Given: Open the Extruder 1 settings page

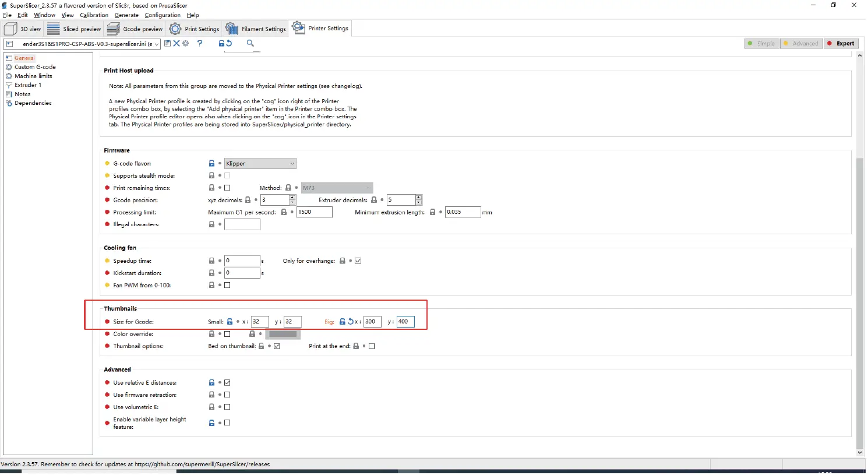Looking at the screenshot, I should [x=28, y=85].
